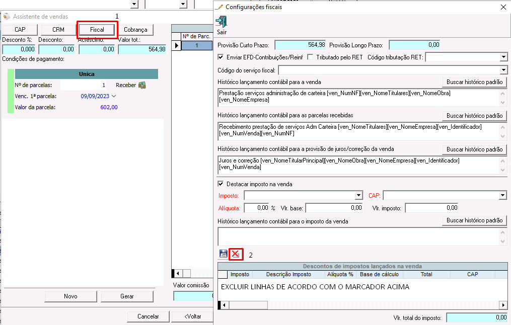Open Código do serviço fiscal dropdown
The width and height of the screenshot is (511, 325).
pyautogui.click(x=503, y=70)
